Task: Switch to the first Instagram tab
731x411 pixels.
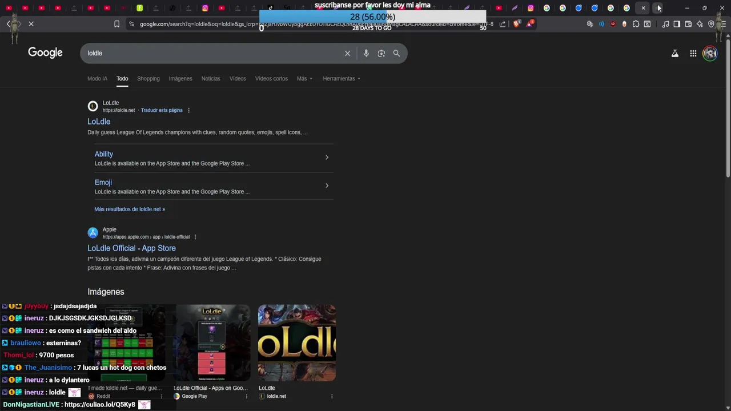Action: 205,8
